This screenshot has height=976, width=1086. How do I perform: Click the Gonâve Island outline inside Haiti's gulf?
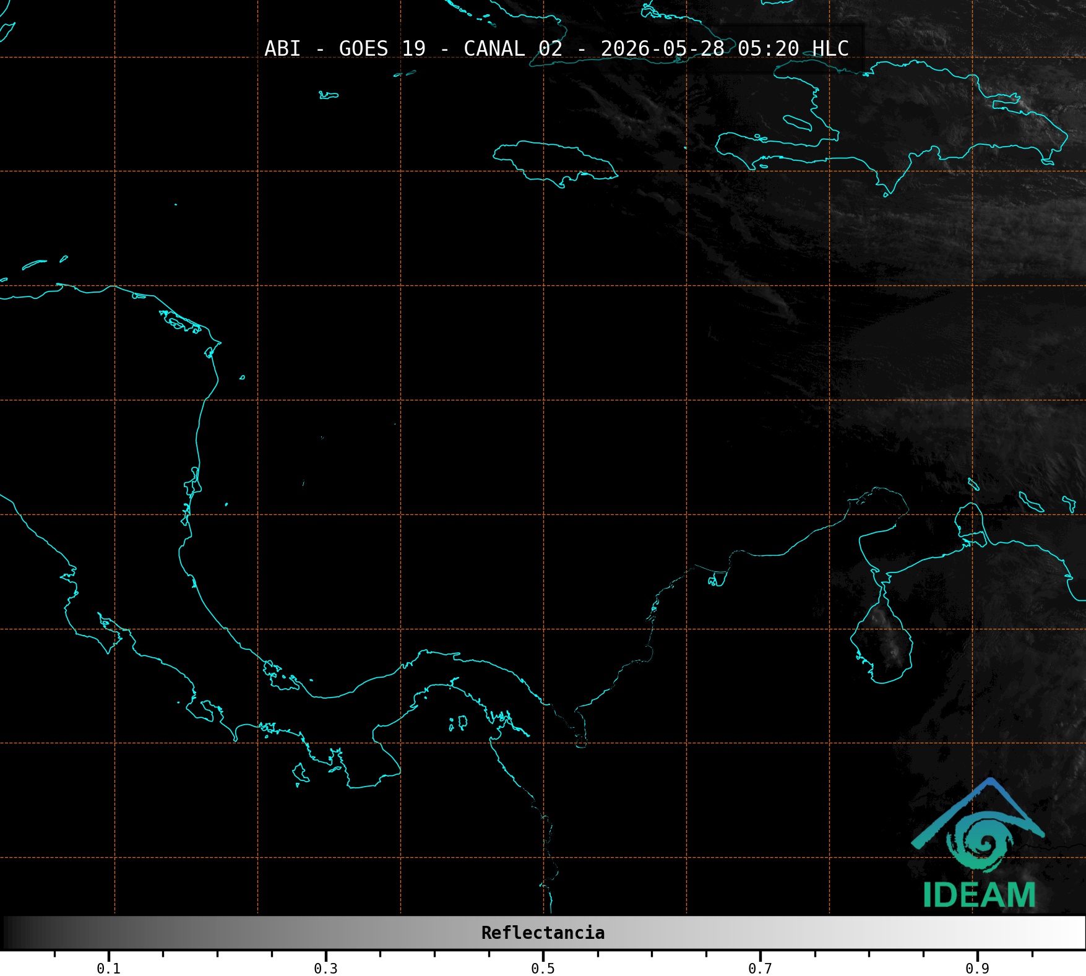[x=797, y=123]
